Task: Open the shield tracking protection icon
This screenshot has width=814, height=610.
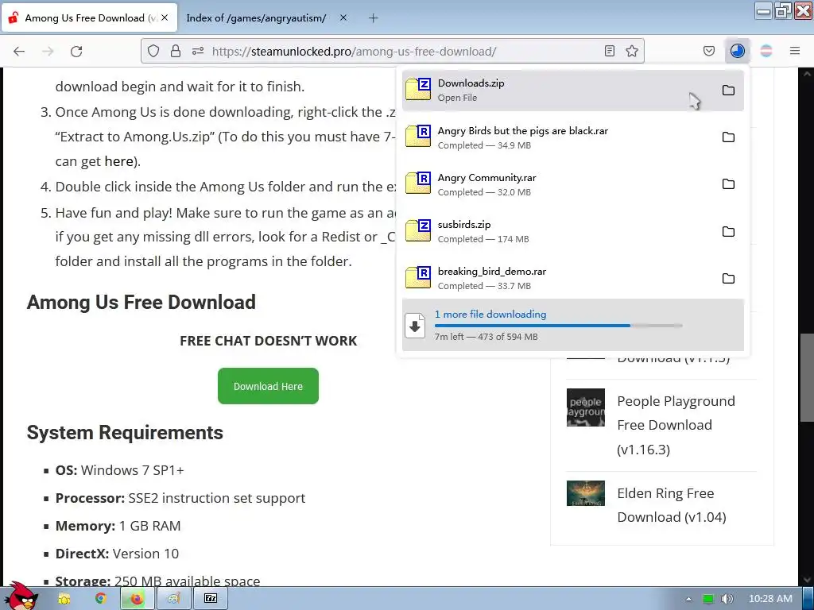Action: pos(153,51)
